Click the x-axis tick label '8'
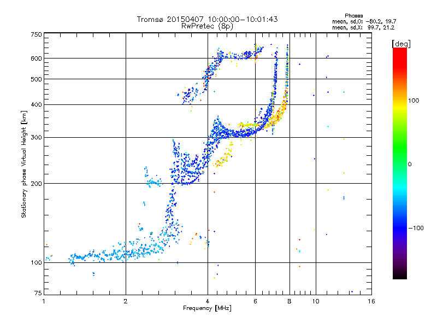Screen dimensions: 437x328 coord(290,301)
